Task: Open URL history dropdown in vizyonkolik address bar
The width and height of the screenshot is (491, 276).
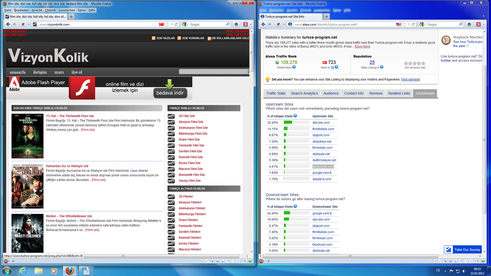Action: tap(172, 24)
